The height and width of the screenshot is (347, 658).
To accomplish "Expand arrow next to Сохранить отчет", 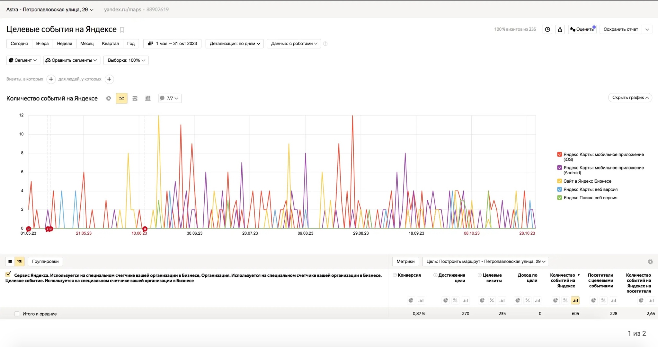I will pos(647,29).
